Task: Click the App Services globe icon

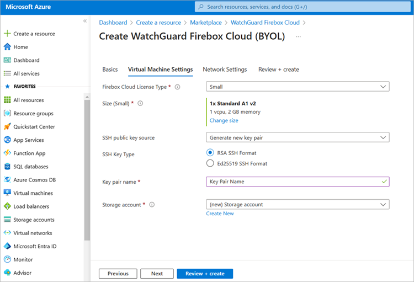Action: click(7, 140)
